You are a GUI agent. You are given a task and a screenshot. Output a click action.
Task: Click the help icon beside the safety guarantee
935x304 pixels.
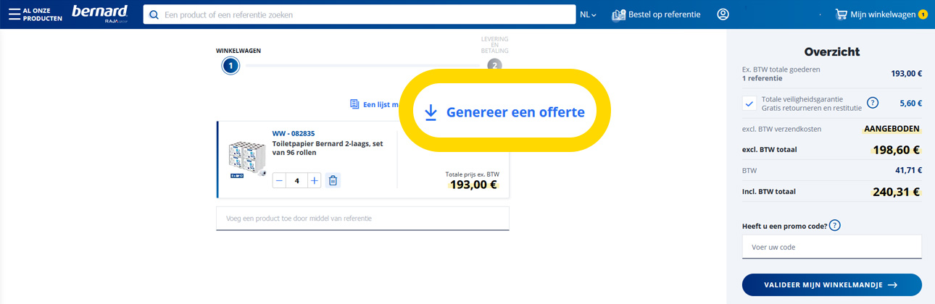coord(873,103)
